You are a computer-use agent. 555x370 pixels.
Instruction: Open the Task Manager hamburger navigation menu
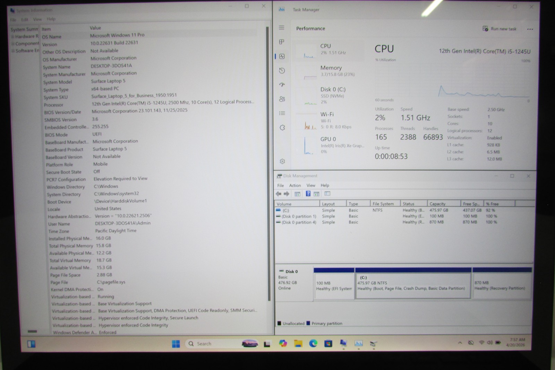point(282,28)
